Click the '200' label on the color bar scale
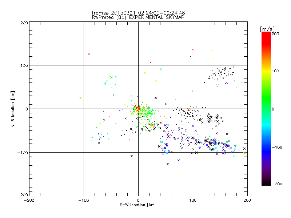The image size is (291, 218). coord(275,34)
